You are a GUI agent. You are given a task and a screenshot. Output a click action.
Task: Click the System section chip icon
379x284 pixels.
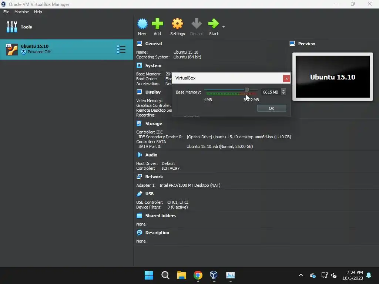(139, 65)
